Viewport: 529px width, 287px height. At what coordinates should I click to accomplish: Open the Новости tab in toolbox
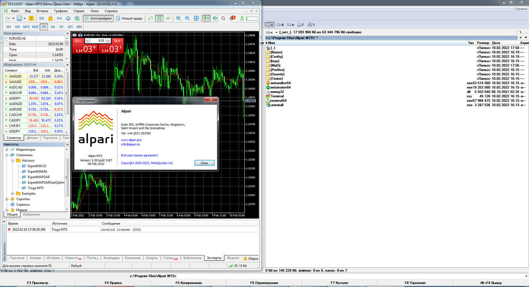[73, 258]
